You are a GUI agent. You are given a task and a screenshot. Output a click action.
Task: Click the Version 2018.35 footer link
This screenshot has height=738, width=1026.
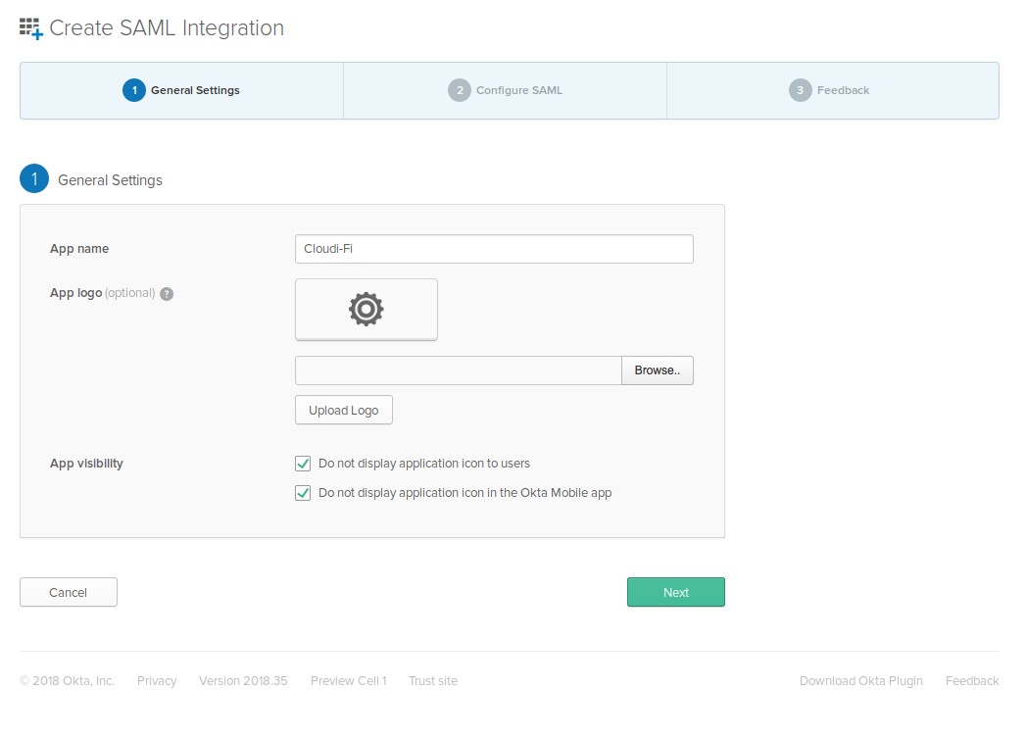click(x=243, y=681)
